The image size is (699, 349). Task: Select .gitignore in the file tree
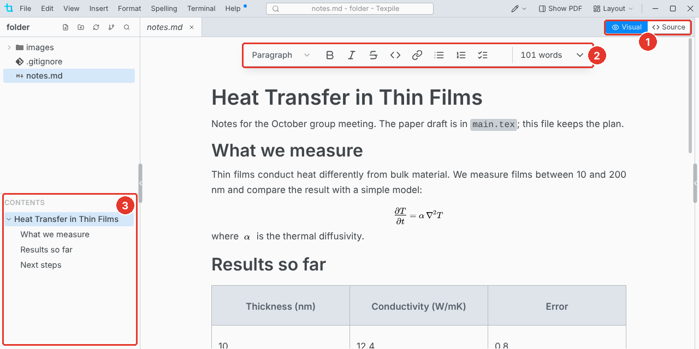(x=69, y=62)
